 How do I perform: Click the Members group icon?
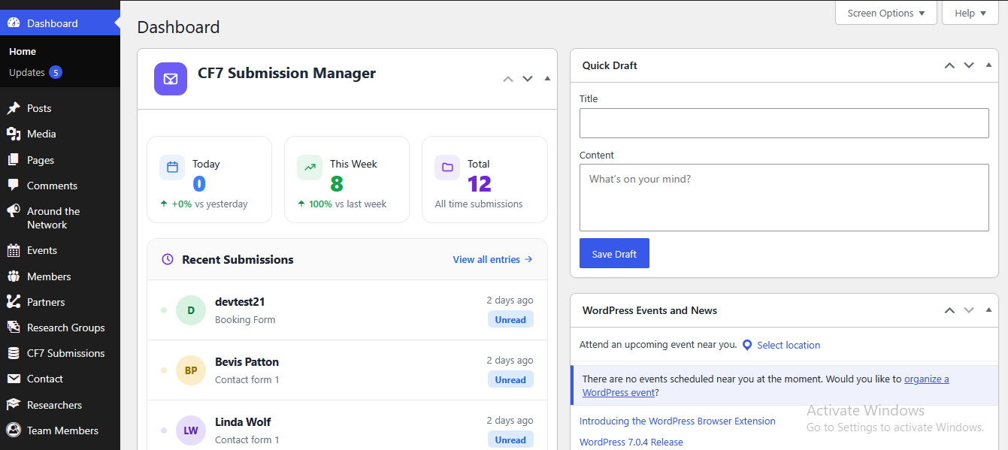coord(14,276)
